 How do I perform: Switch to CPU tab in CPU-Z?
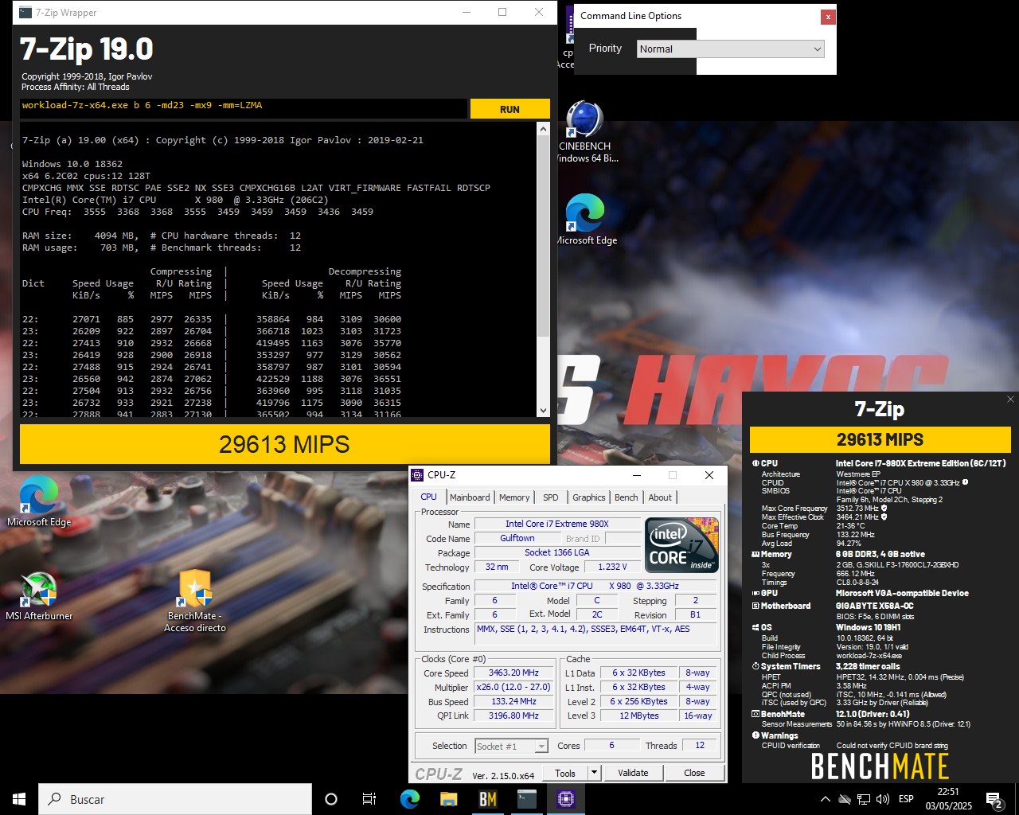pos(429,497)
